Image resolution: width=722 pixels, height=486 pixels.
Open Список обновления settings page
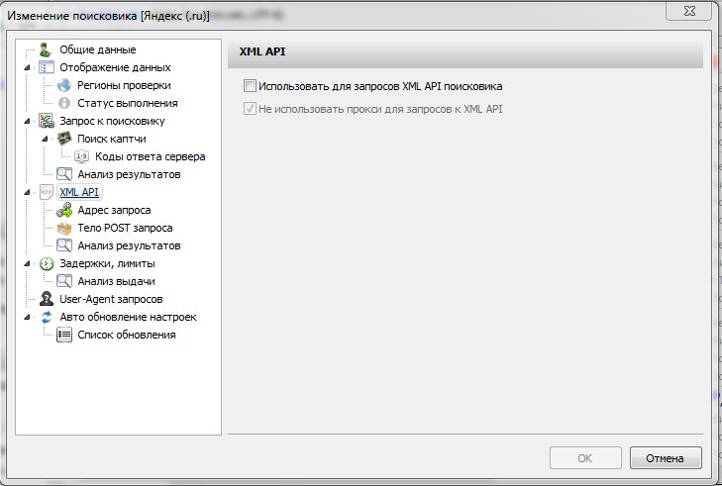tap(127, 335)
